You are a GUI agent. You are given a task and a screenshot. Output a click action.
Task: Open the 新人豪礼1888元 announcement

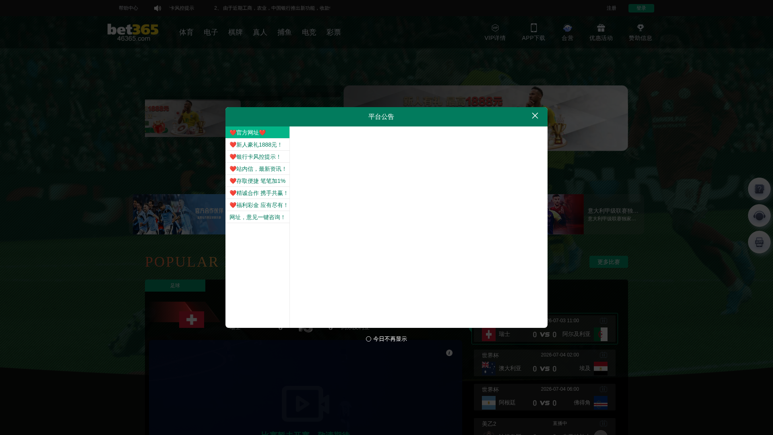257,145
